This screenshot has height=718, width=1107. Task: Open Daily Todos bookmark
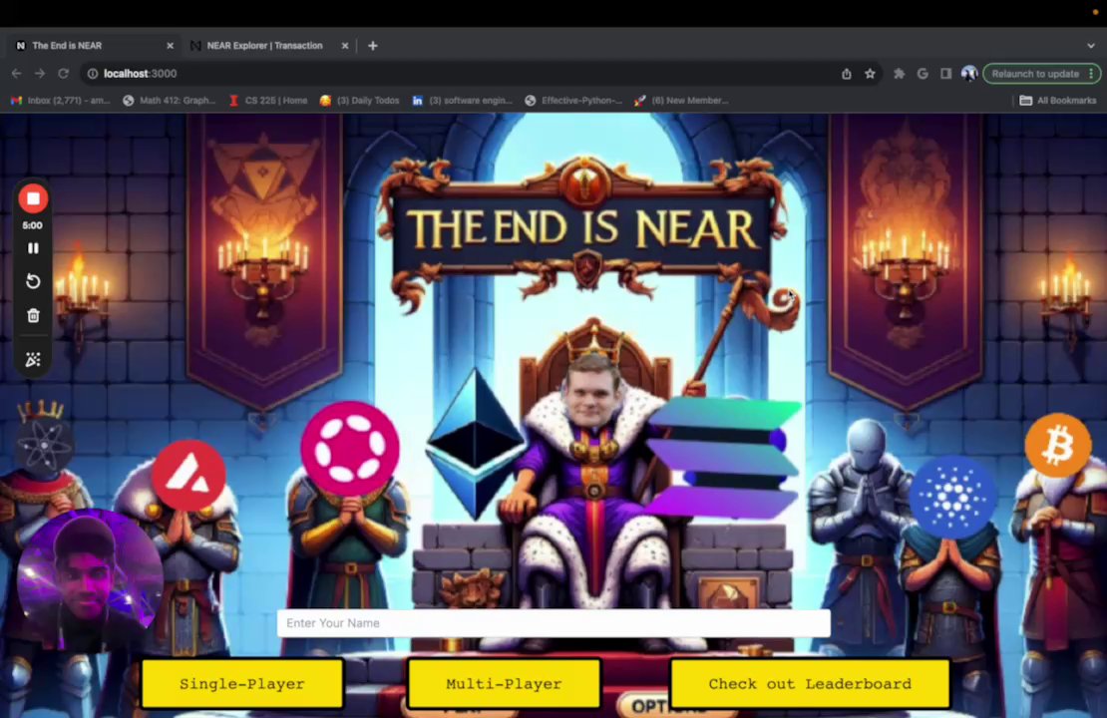pyautogui.click(x=359, y=101)
